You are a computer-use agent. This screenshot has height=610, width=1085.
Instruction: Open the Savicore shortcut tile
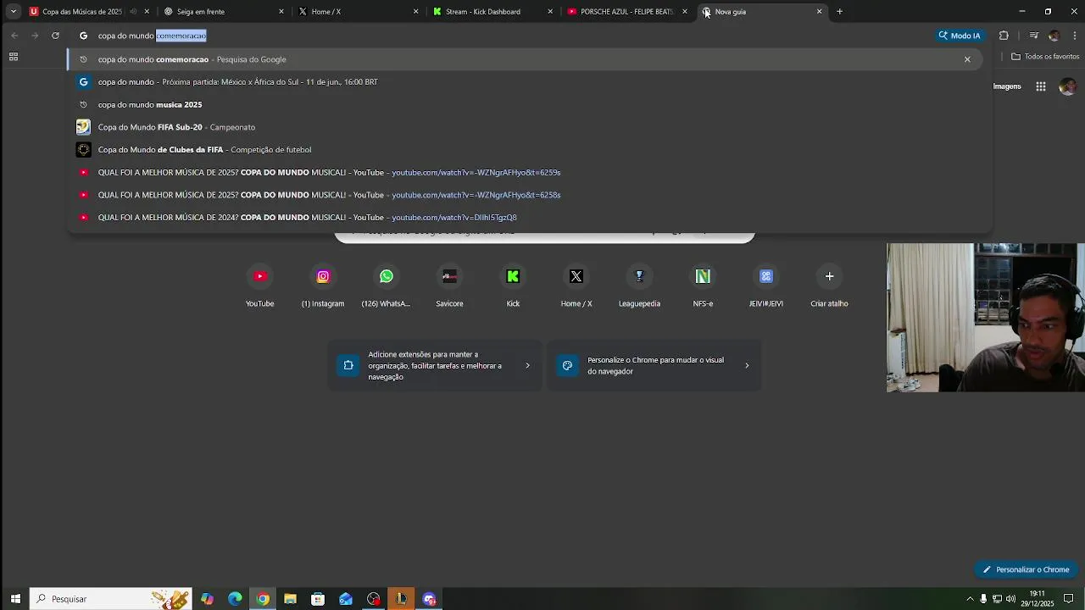pos(449,286)
